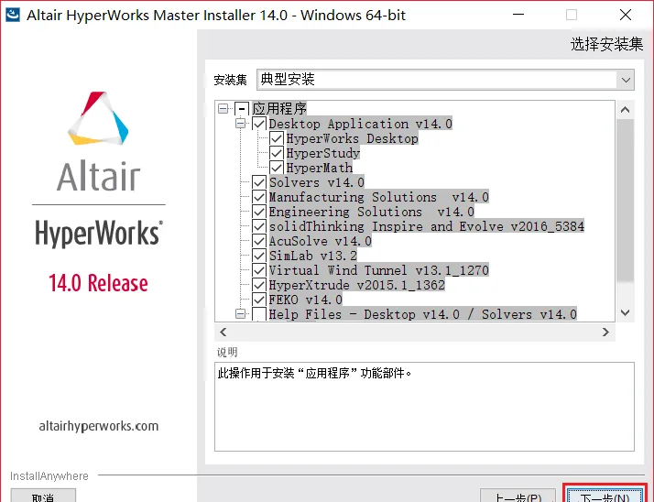Screen dimensions: 654x502
Task: Click the 取消 cancel button
Action: tap(43, 496)
